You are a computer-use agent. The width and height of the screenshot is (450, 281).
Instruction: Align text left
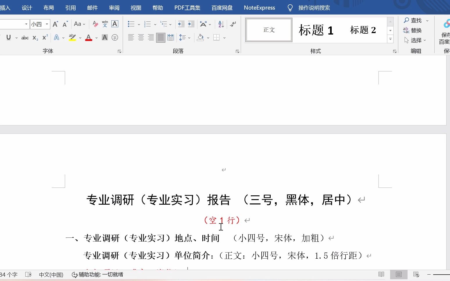(131, 37)
